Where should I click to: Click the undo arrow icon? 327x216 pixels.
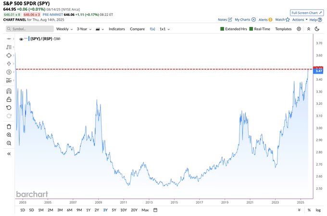coord(9,108)
